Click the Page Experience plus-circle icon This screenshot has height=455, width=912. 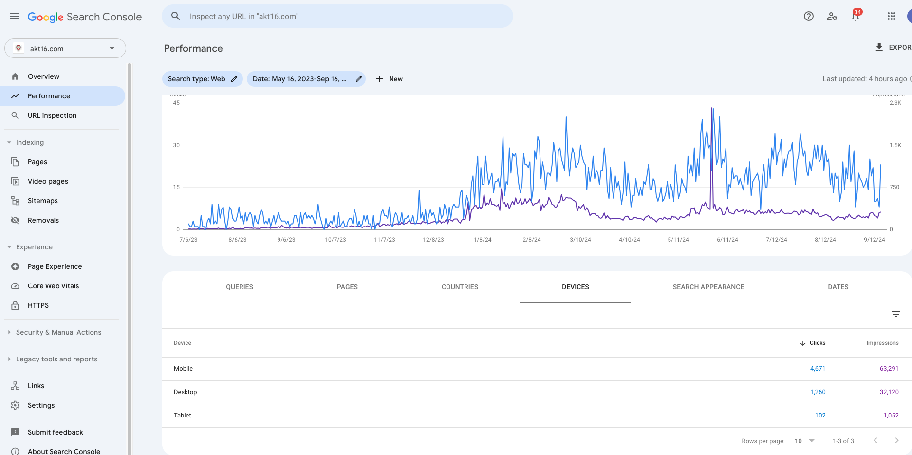15,266
